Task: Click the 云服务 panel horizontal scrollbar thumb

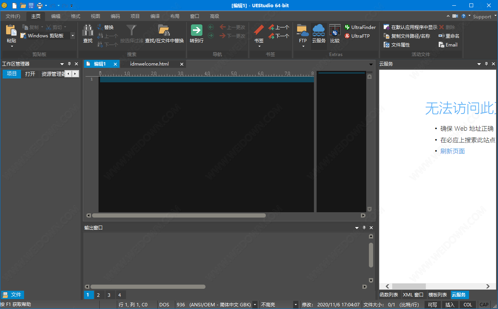Action: click(409, 286)
